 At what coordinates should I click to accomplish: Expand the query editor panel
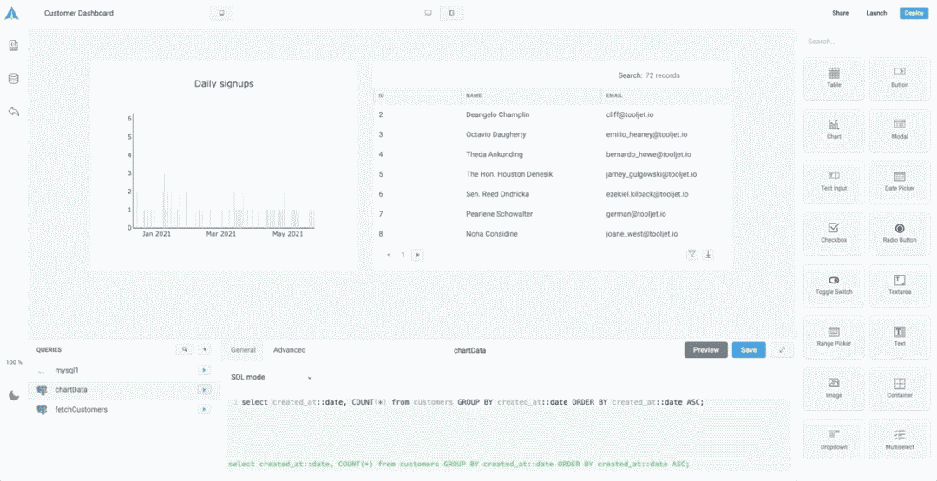783,350
